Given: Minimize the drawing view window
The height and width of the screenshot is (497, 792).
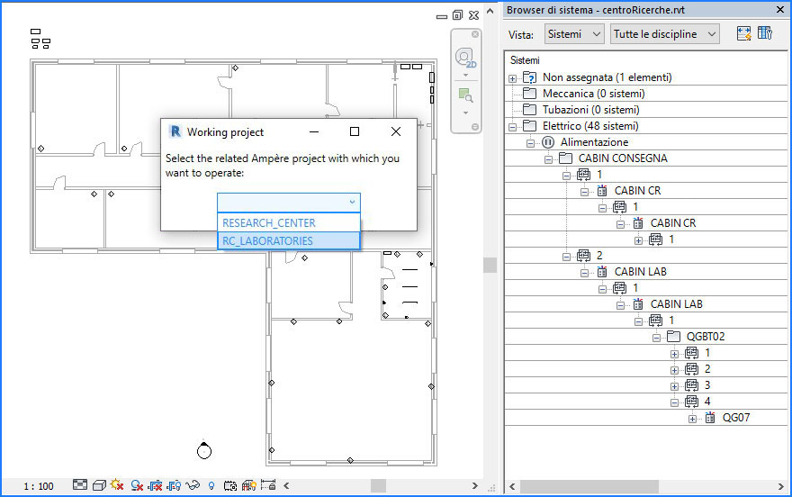Looking at the screenshot, I should click(x=442, y=16).
